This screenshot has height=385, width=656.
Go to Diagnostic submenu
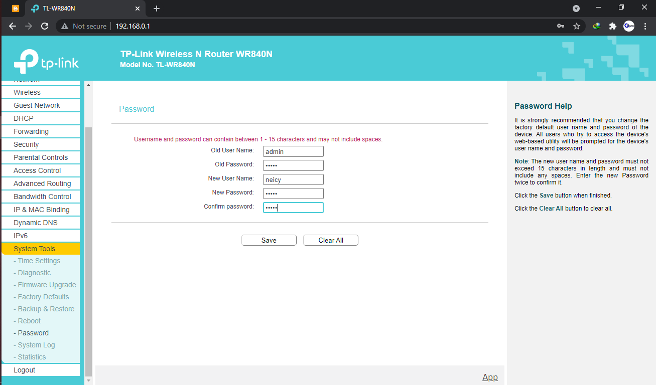33,273
